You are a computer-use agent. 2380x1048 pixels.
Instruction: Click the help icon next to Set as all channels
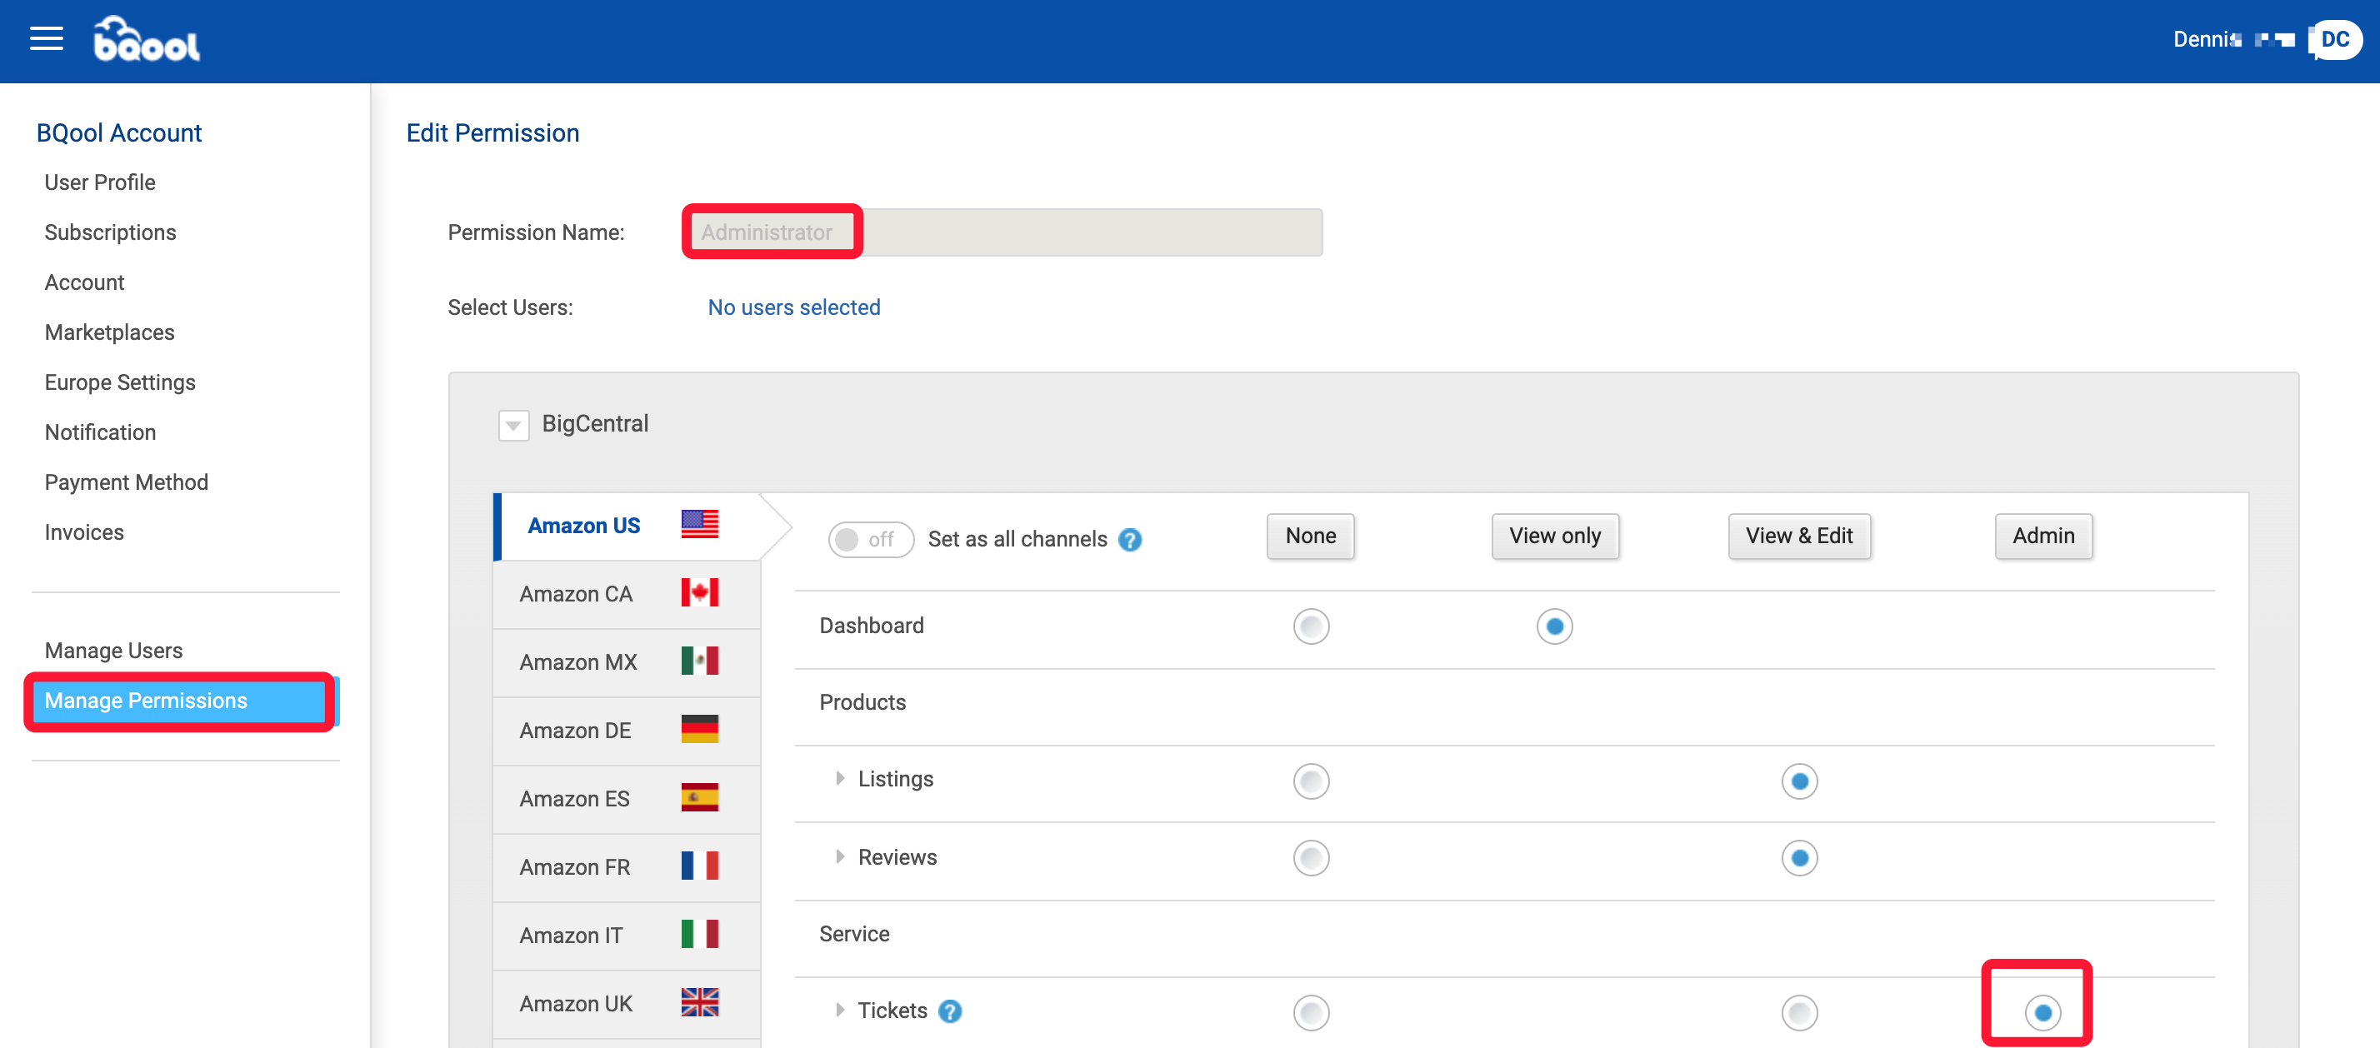1129,539
